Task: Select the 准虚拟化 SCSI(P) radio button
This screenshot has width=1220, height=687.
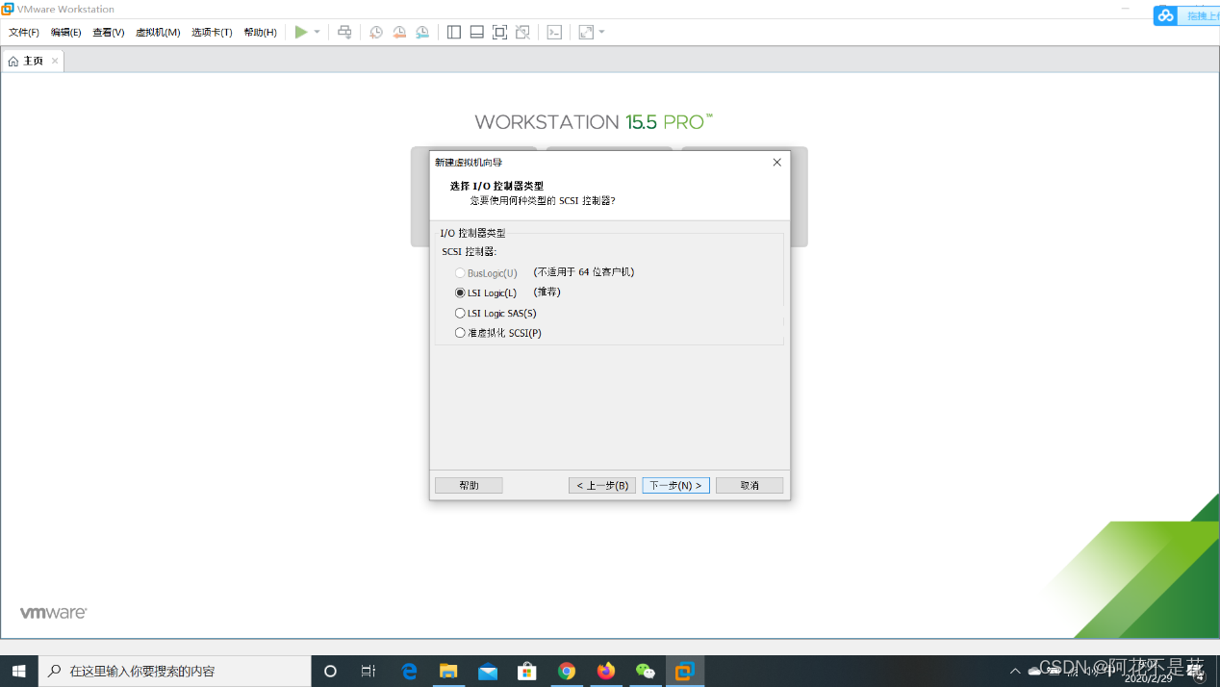Action: [x=460, y=333]
